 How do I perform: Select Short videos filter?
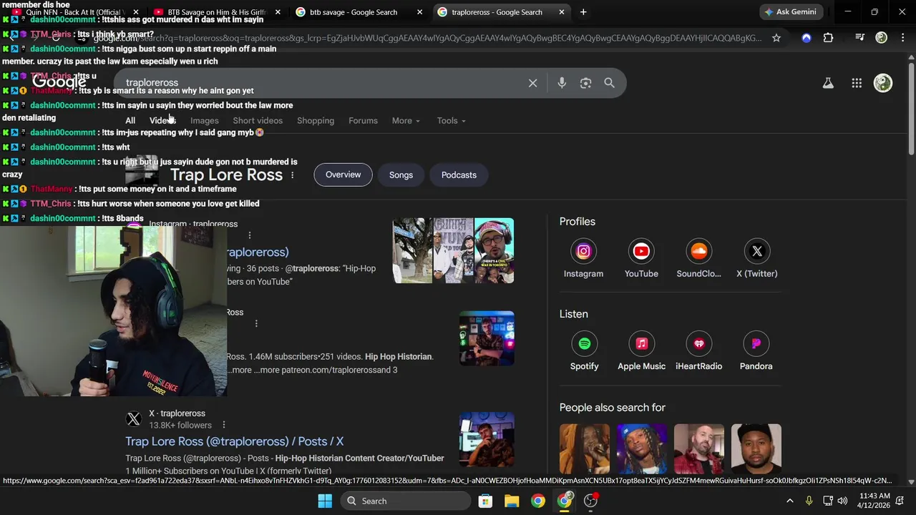pyautogui.click(x=258, y=121)
